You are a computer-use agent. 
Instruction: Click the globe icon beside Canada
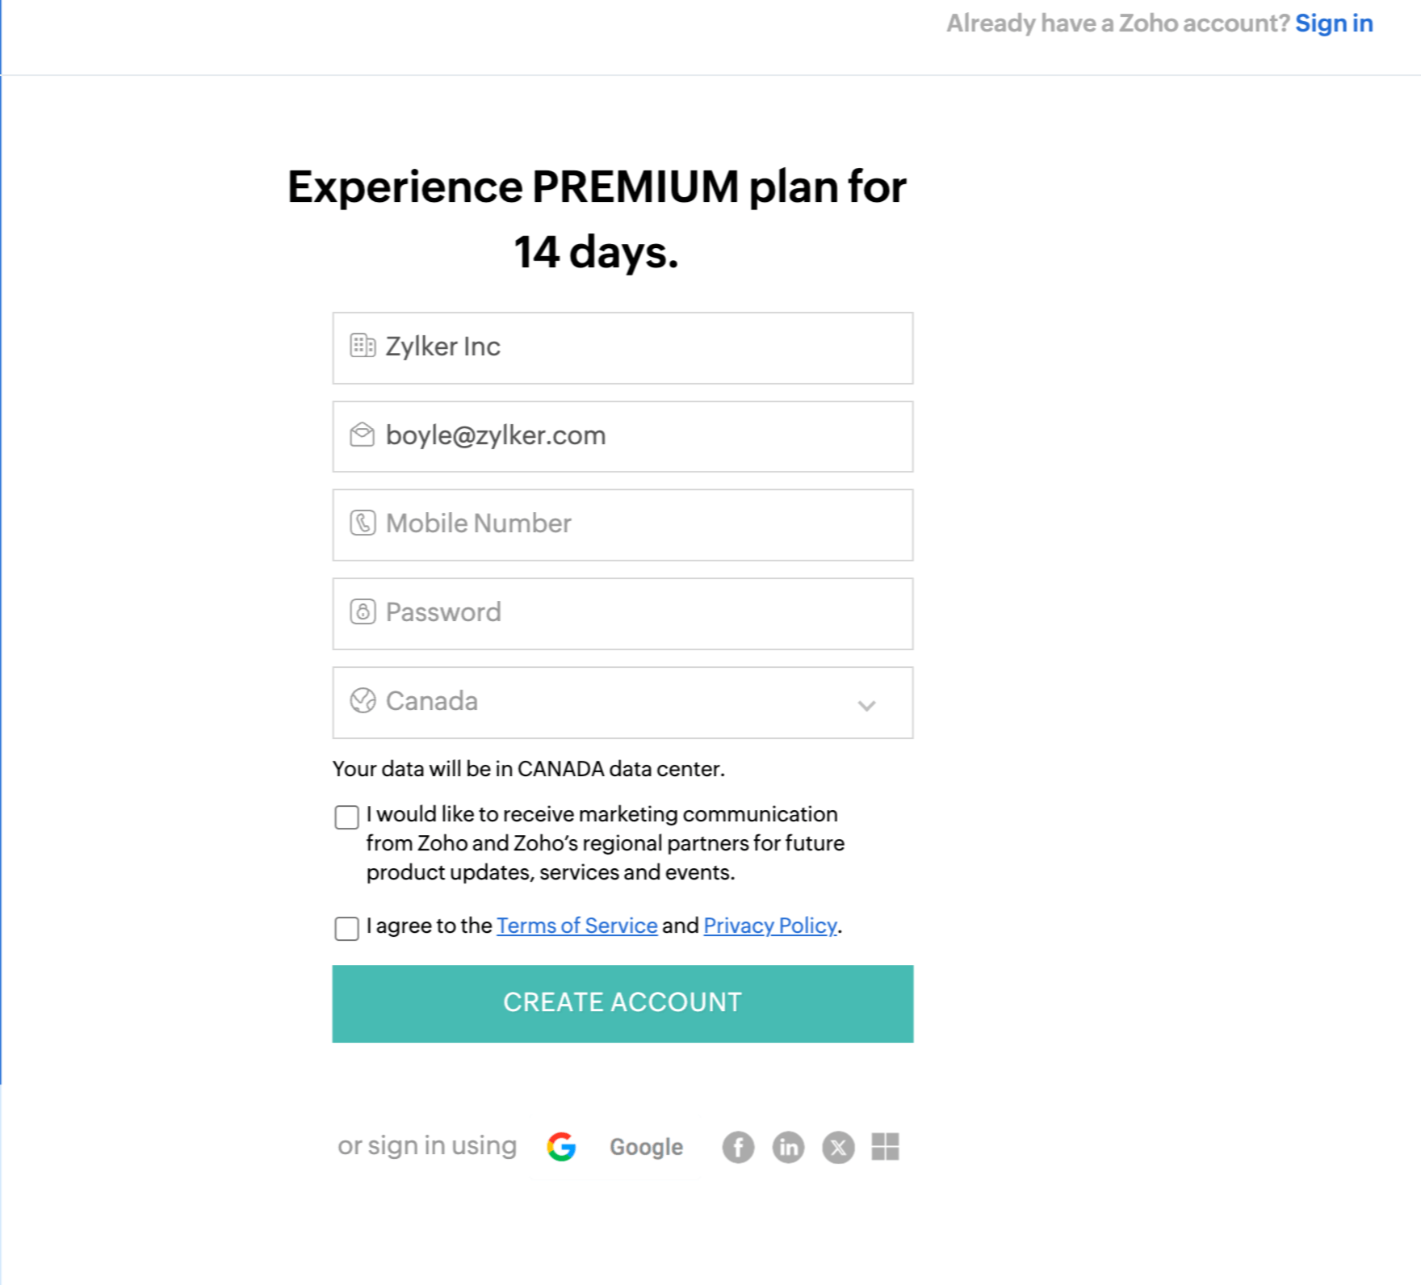pos(363,700)
